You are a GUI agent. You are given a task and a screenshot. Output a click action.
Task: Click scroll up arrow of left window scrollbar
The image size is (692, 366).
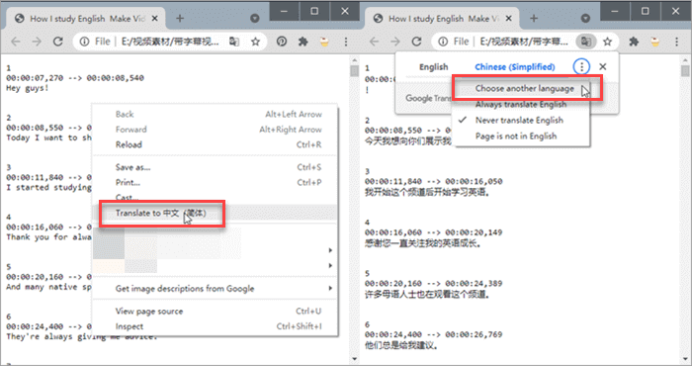point(354,61)
